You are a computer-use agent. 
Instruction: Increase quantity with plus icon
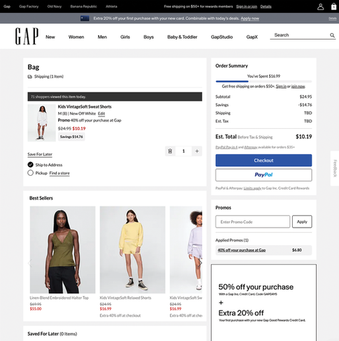197,151
